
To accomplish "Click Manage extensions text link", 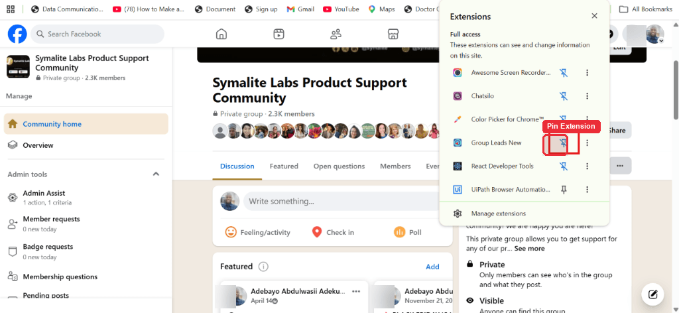I will pos(499,214).
